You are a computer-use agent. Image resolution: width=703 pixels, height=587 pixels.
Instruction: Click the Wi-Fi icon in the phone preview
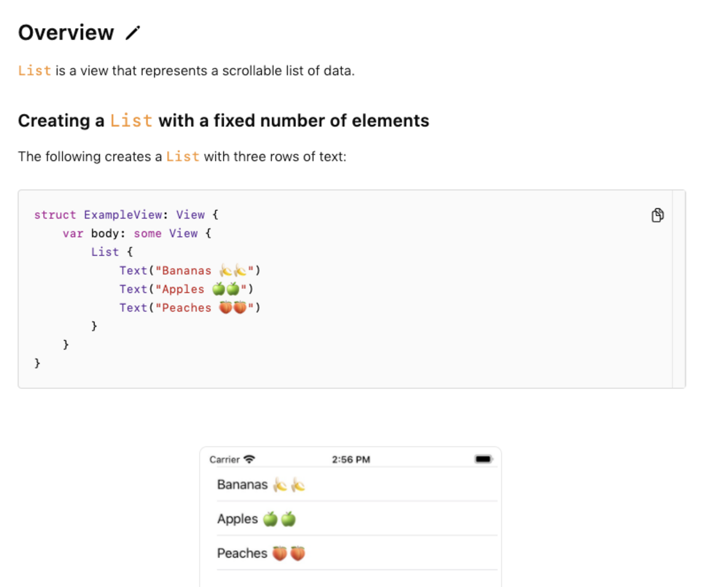click(x=249, y=459)
